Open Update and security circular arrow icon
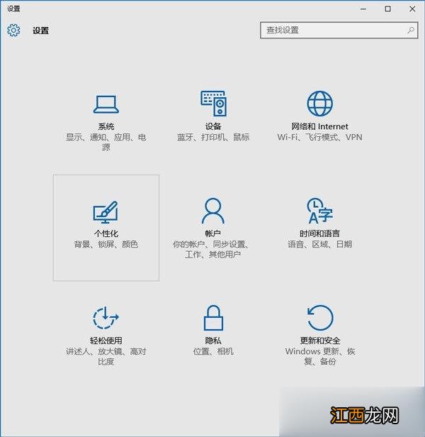Screen dimensions: 425x437 coord(320,318)
